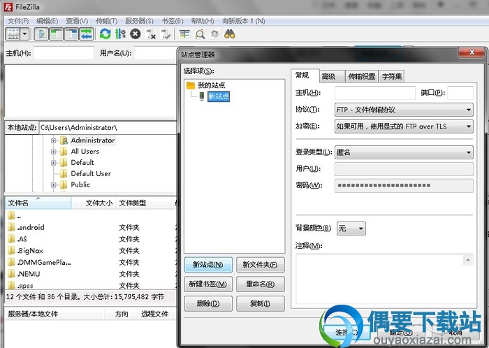This screenshot has width=489, height=348.
Task: Click the green refresh file lists icon
Action: pyautogui.click(x=105, y=34)
